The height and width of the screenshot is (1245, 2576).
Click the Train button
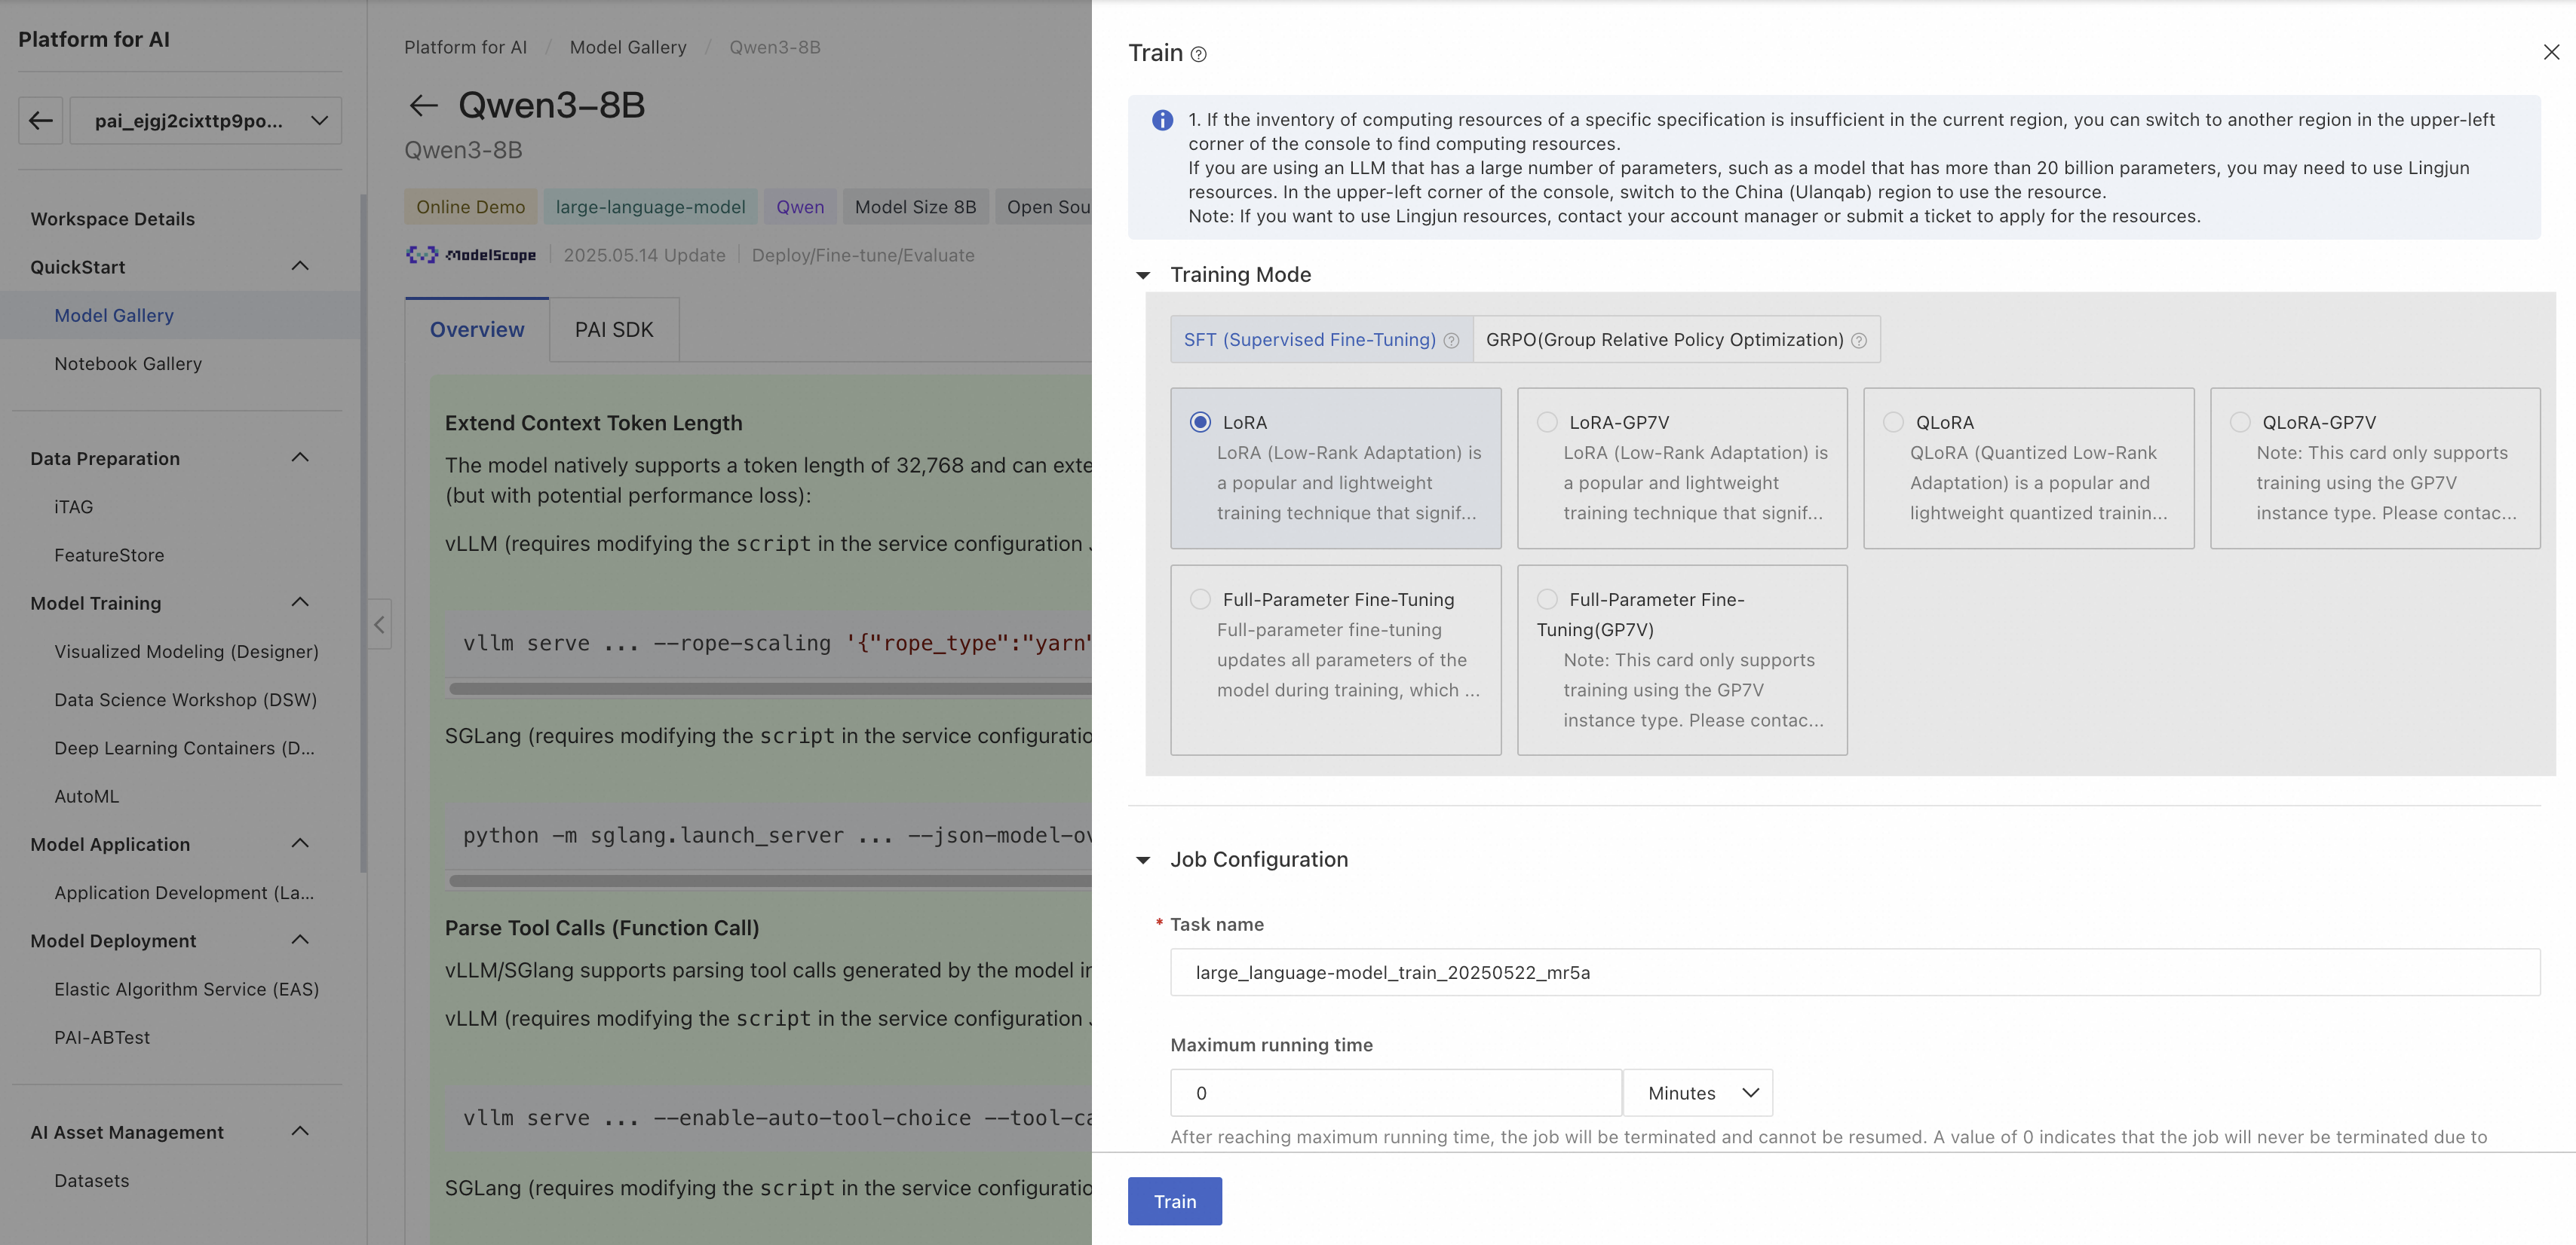click(1174, 1201)
